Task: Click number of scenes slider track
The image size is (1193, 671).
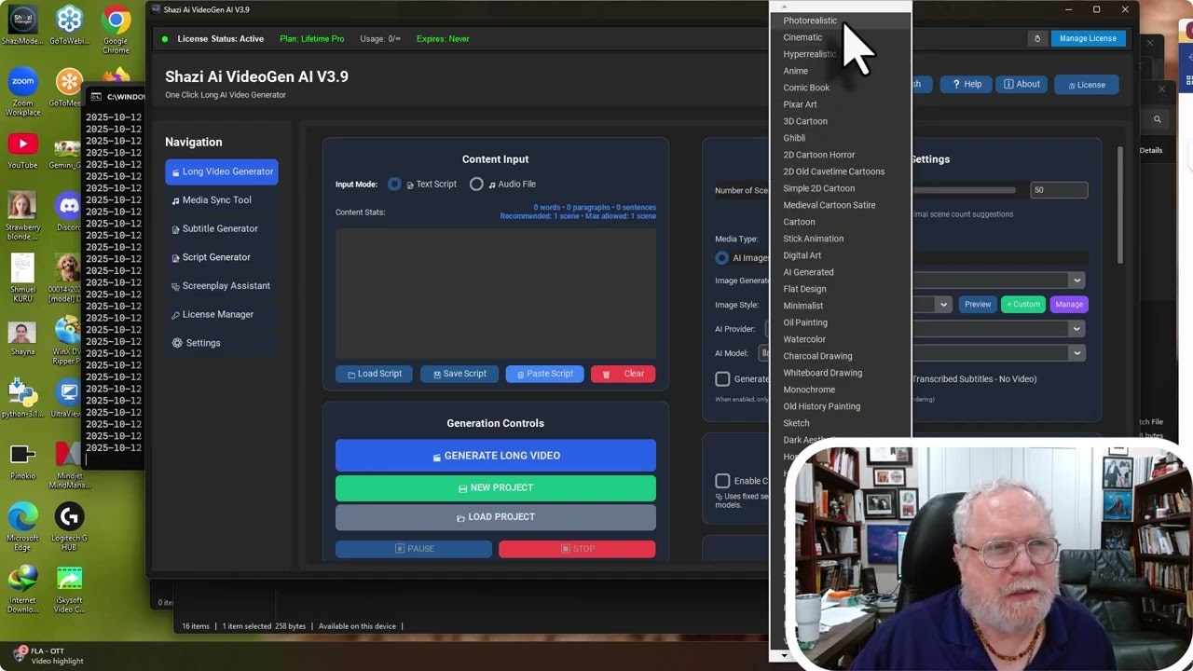Action: [x=964, y=190]
